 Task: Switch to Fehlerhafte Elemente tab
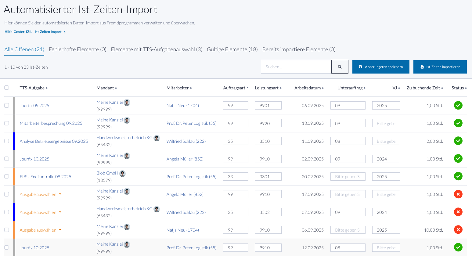coord(77,49)
